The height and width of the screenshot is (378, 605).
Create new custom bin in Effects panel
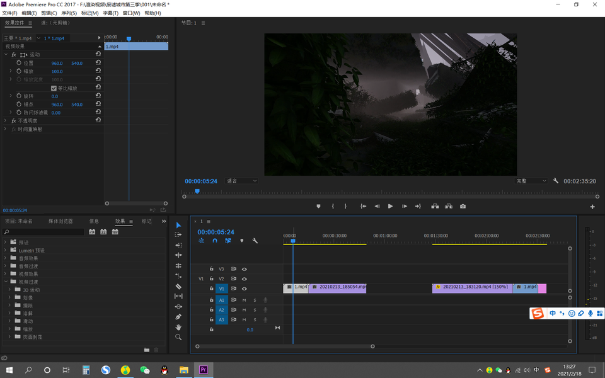click(147, 350)
